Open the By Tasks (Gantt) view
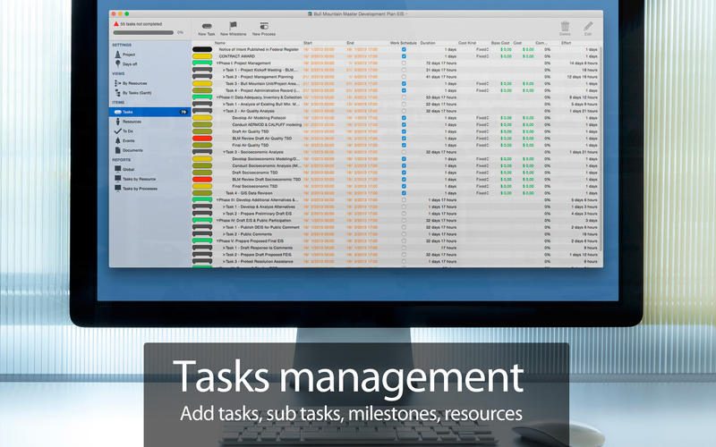Viewport: 716px width, 447px height. [x=137, y=94]
